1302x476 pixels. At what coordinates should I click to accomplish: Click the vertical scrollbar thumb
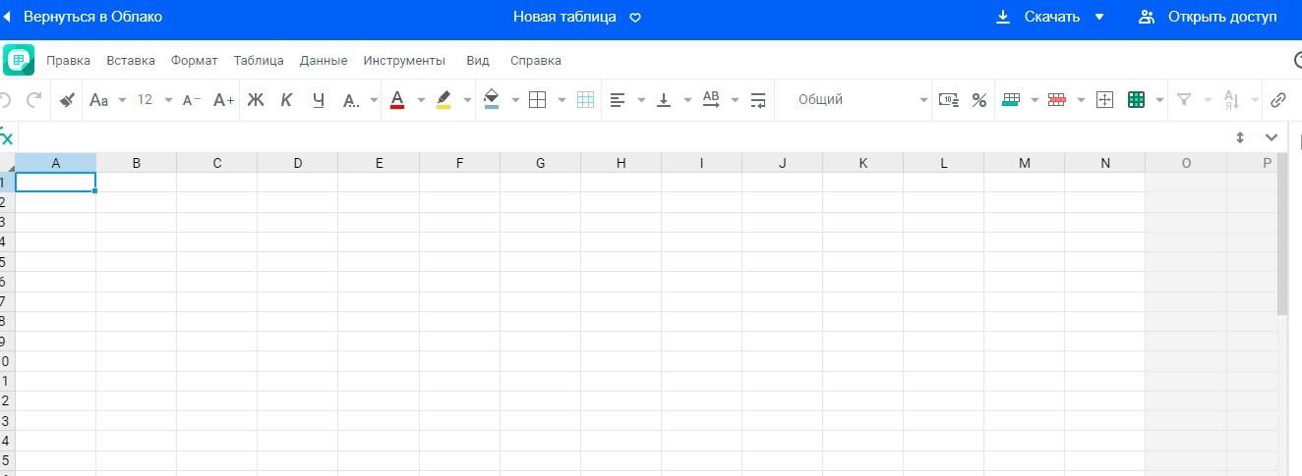1282,234
